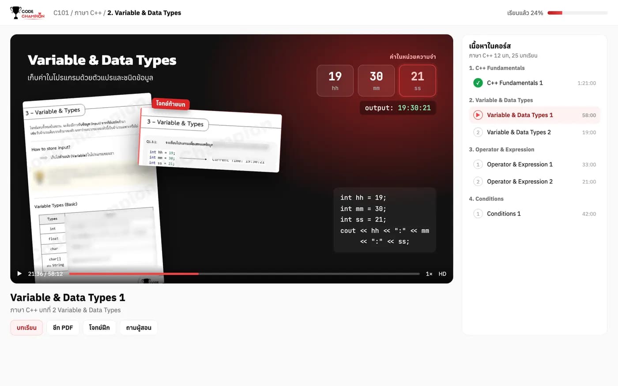Open the Operator & Expression 2 lesson

(535, 182)
